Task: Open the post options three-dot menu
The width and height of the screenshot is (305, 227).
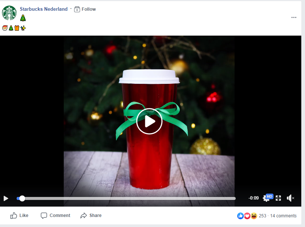Action: point(294,17)
